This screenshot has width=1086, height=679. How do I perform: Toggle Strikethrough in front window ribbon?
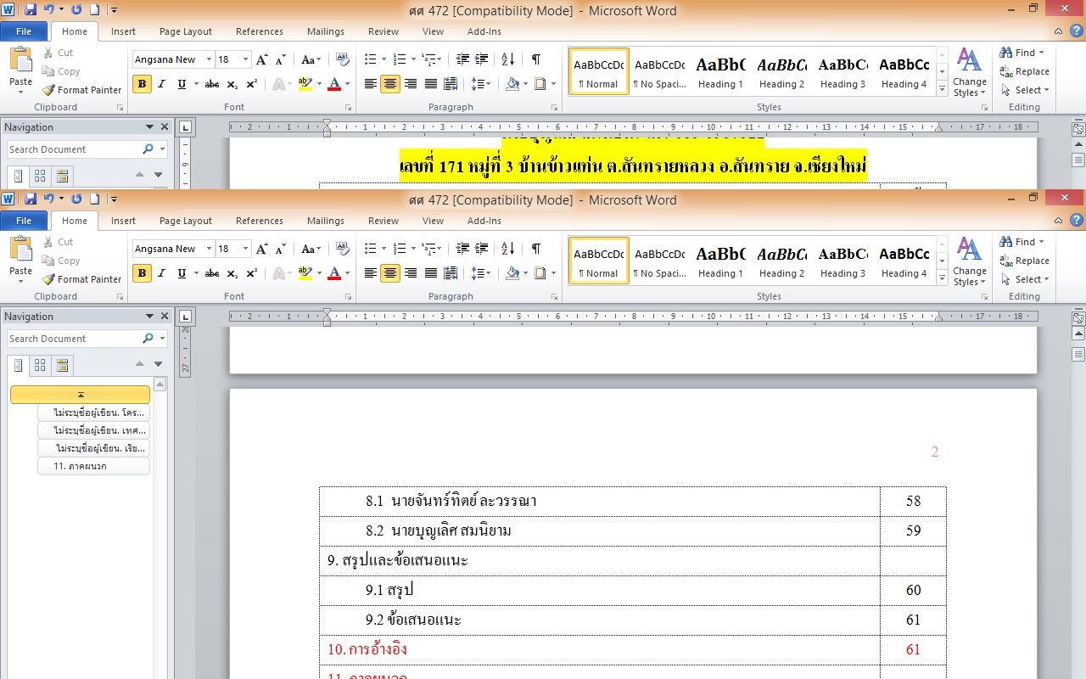[212, 273]
